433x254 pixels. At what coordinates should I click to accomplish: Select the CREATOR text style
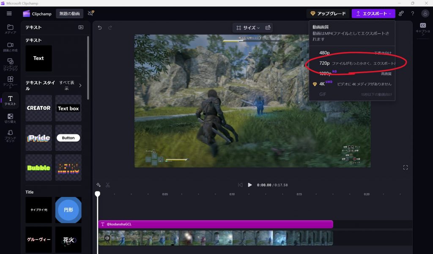pyautogui.click(x=38, y=108)
